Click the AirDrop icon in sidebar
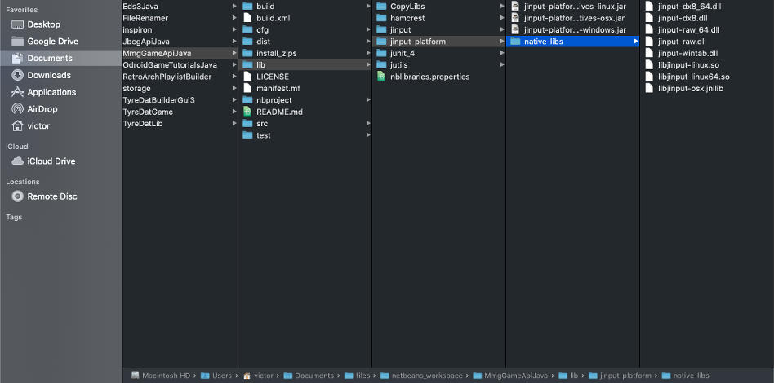The image size is (774, 383). click(x=17, y=109)
